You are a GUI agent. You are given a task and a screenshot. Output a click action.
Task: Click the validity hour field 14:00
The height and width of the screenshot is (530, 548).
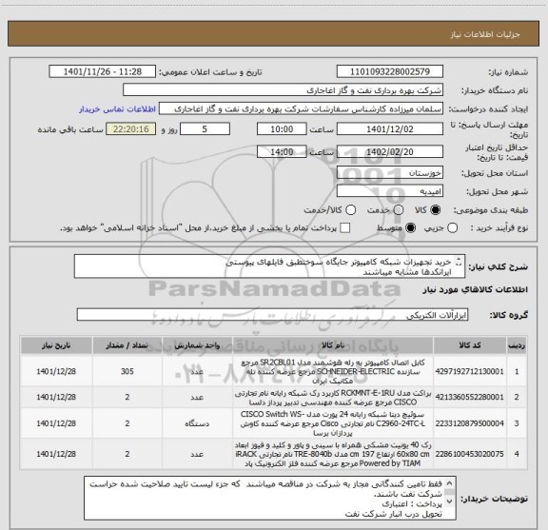point(282,151)
